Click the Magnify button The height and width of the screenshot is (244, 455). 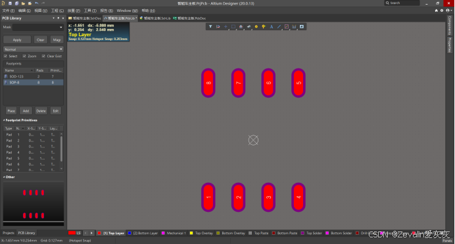(x=57, y=39)
